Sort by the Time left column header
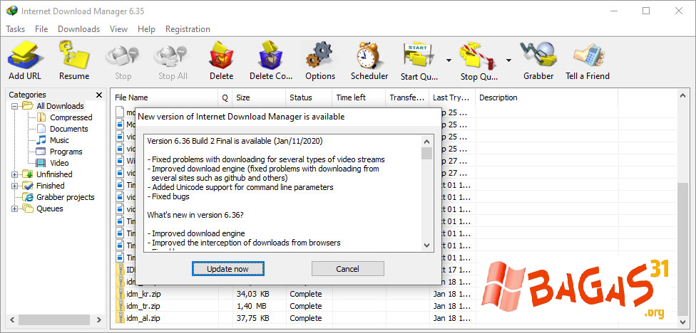 tap(359, 98)
